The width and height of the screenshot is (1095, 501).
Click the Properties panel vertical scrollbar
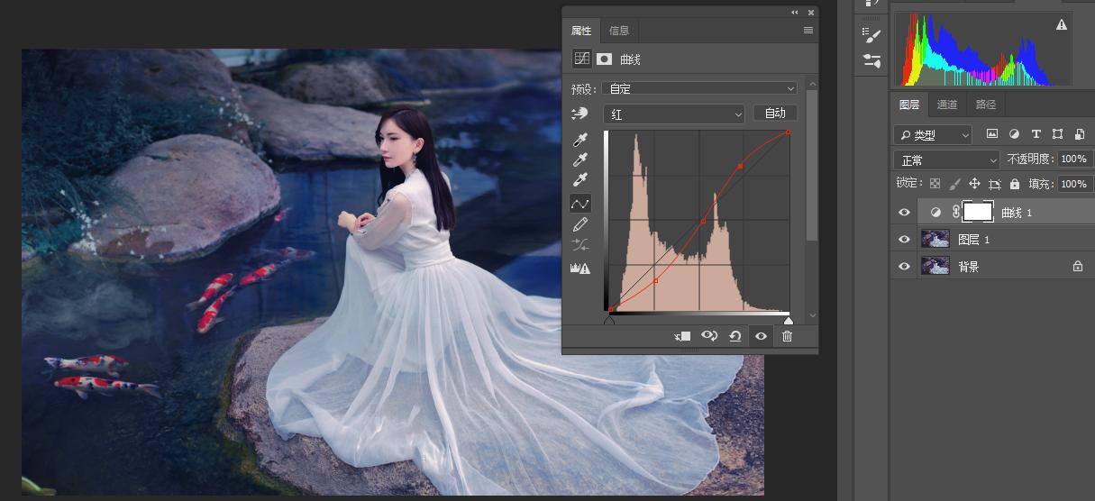click(812, 164)
